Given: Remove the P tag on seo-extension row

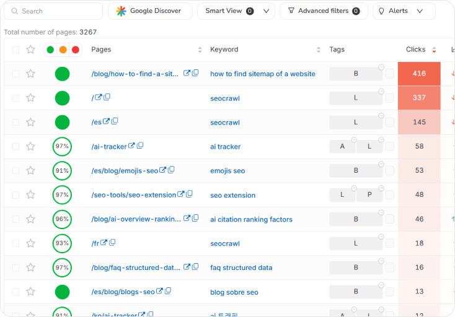Looking at the screenshot, I should coord(381,188).
